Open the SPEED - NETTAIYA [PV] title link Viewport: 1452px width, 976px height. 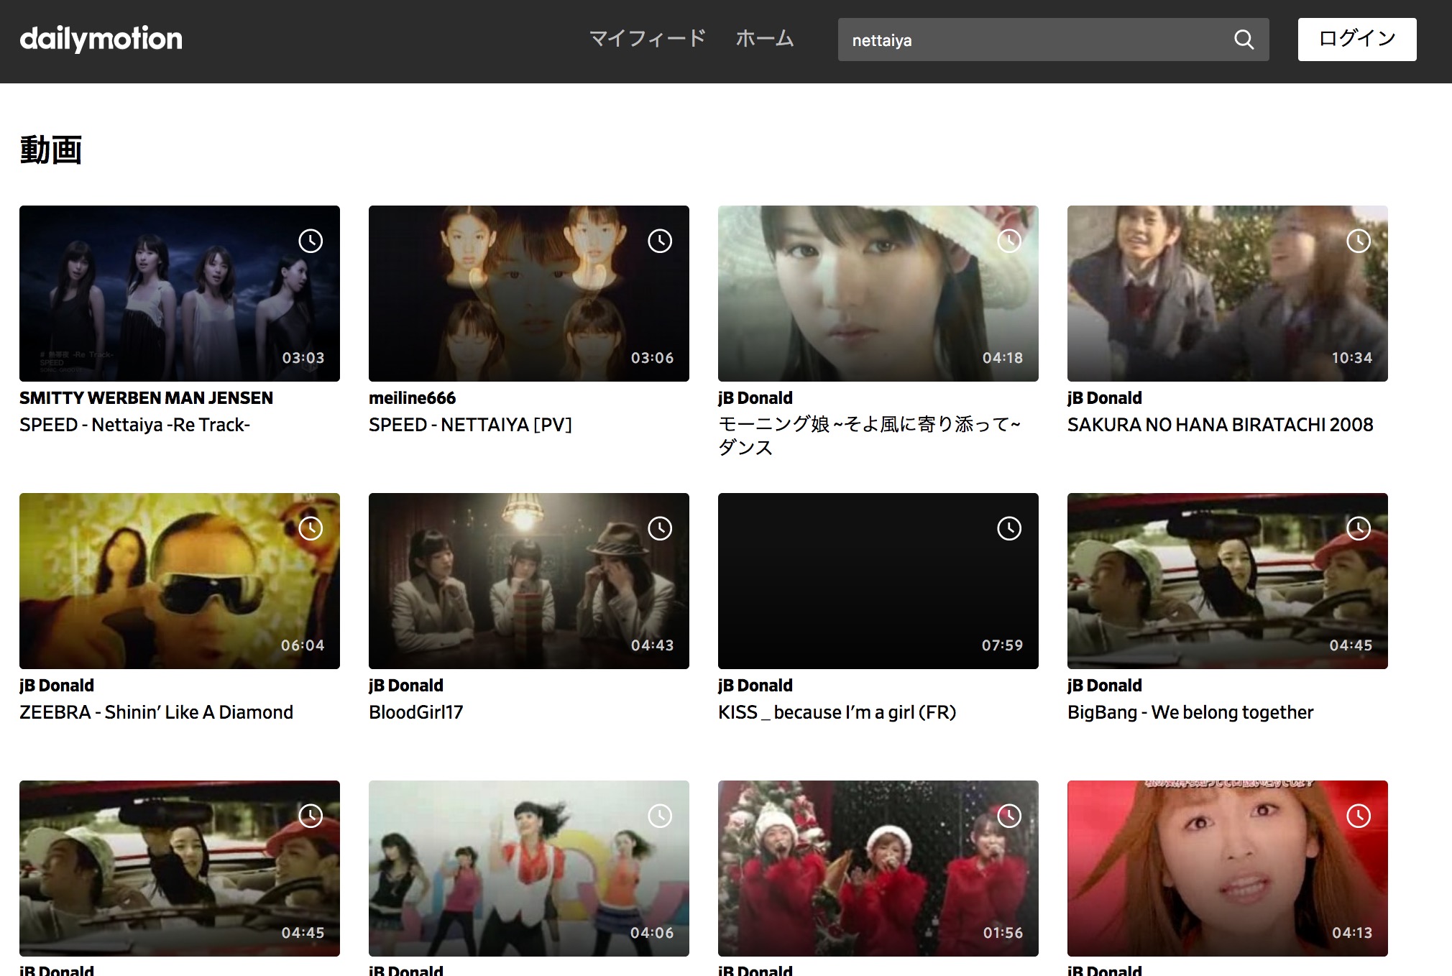pos(470,425)
